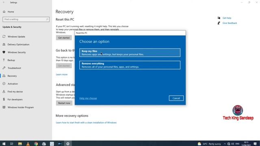The image size is (260, 146).
Task: Open the Learn more link
Action: coord(61,75)
